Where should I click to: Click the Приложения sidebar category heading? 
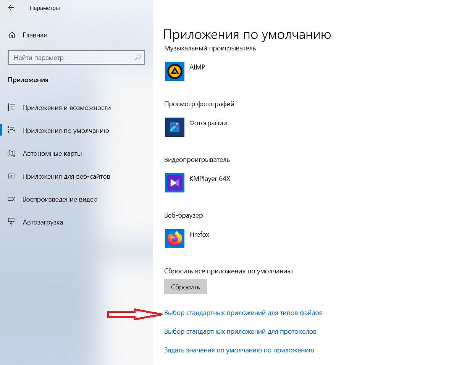tap(28, 79)
